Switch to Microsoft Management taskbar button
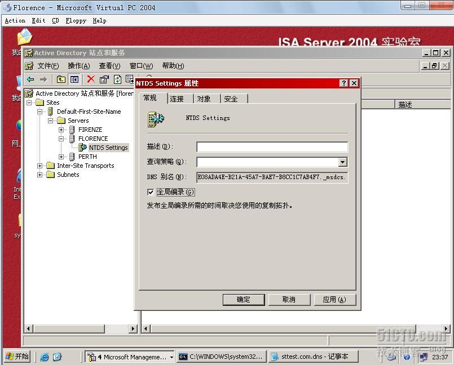Screen dimensions: 454x365 click(x=130, y=357)
